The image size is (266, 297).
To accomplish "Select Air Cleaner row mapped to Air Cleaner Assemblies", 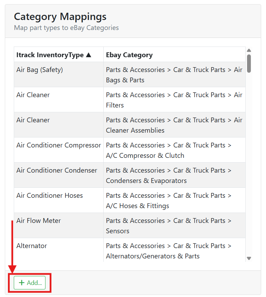I will point(130,125).
